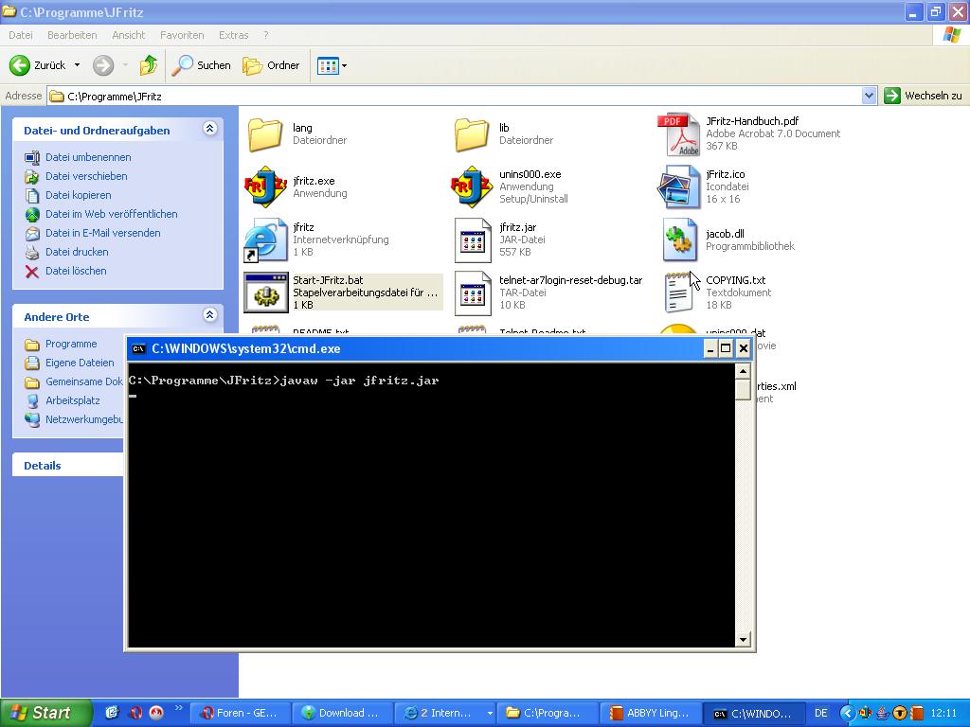Collapse the Andere Orte panel
The image size is (970, 727).
[209, 315]
